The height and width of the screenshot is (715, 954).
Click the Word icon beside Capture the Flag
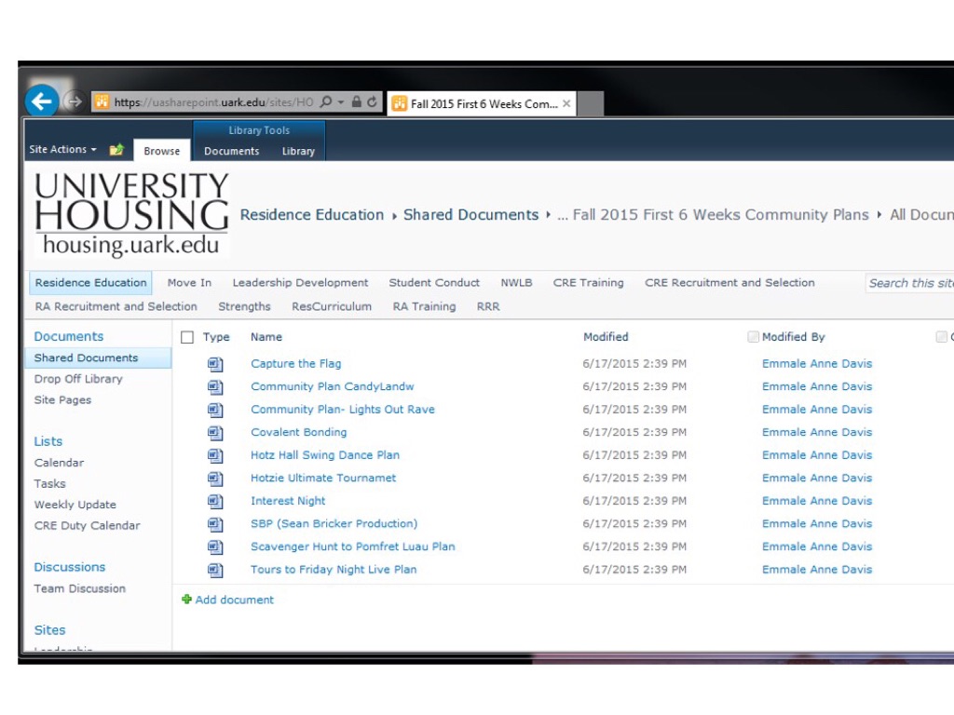(x=215, y=364)
